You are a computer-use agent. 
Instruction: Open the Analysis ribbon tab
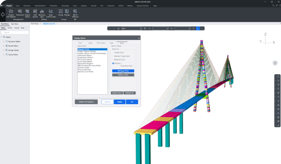pyautogui.click(x=84, y=6)
